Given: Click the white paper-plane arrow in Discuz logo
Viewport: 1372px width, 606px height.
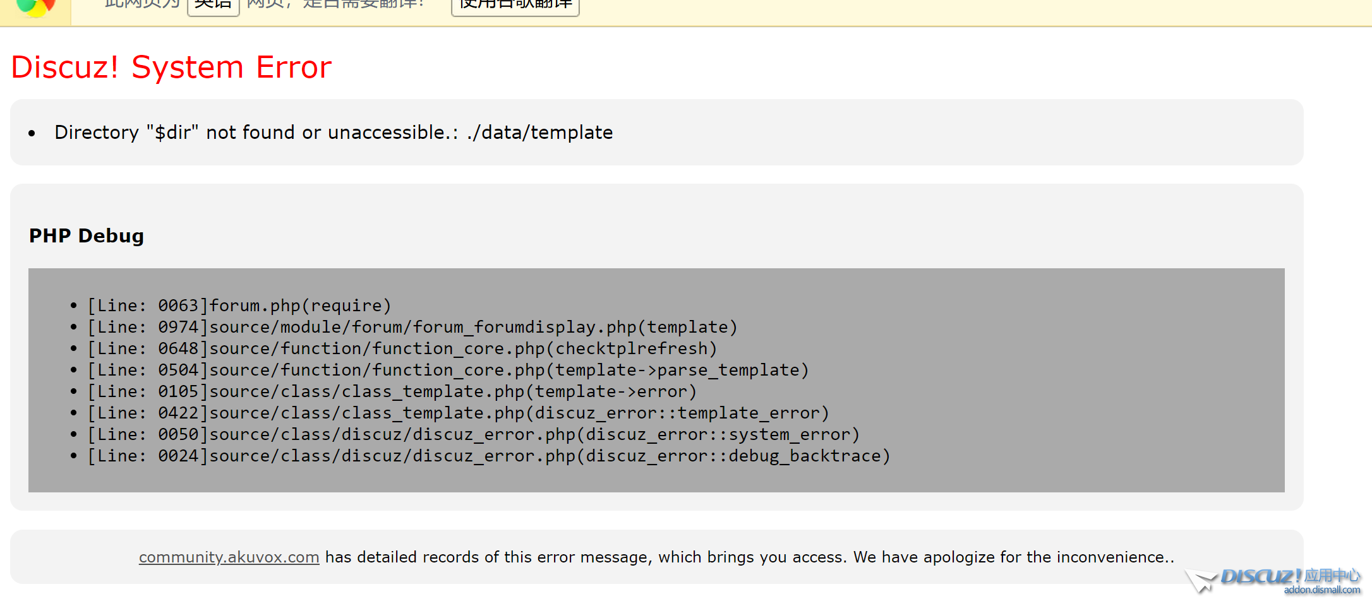Looking at the screenshot, I should pyautogui.click(x=1200, y=581).
